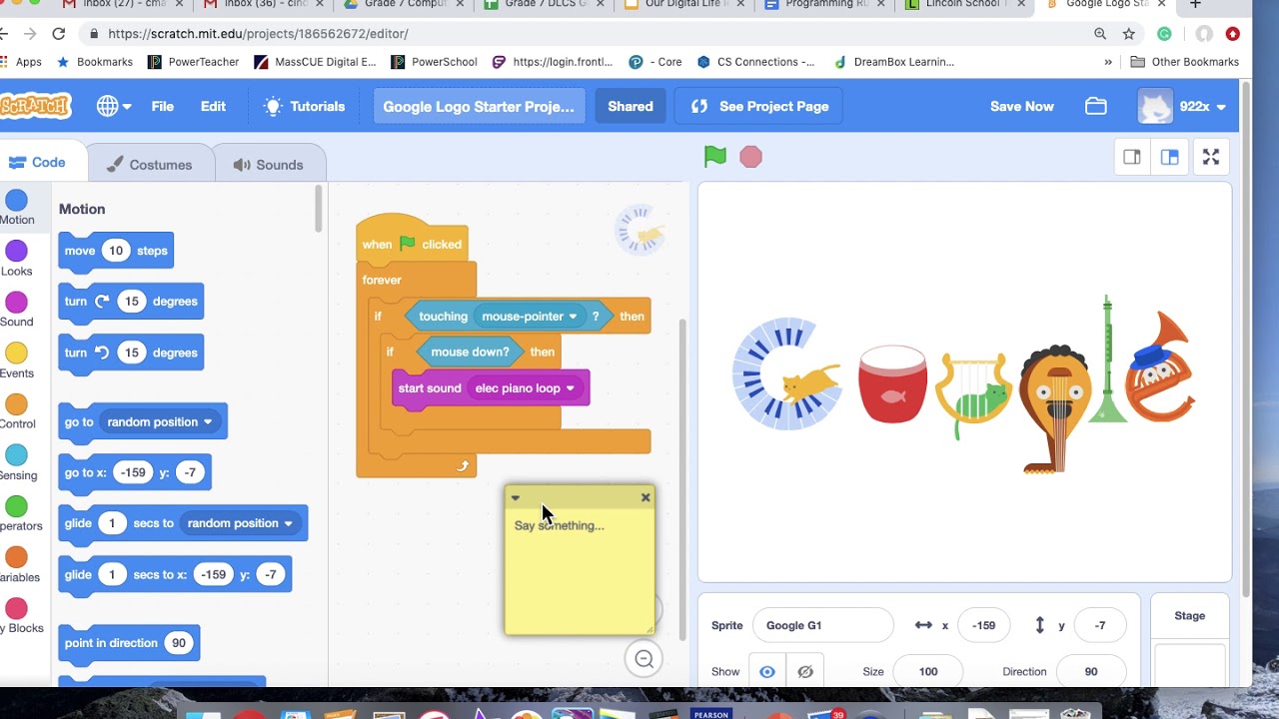The width and height of the screenshot is (1279, 719).
Task: Select Sensing block category
Action: (16, 462)
